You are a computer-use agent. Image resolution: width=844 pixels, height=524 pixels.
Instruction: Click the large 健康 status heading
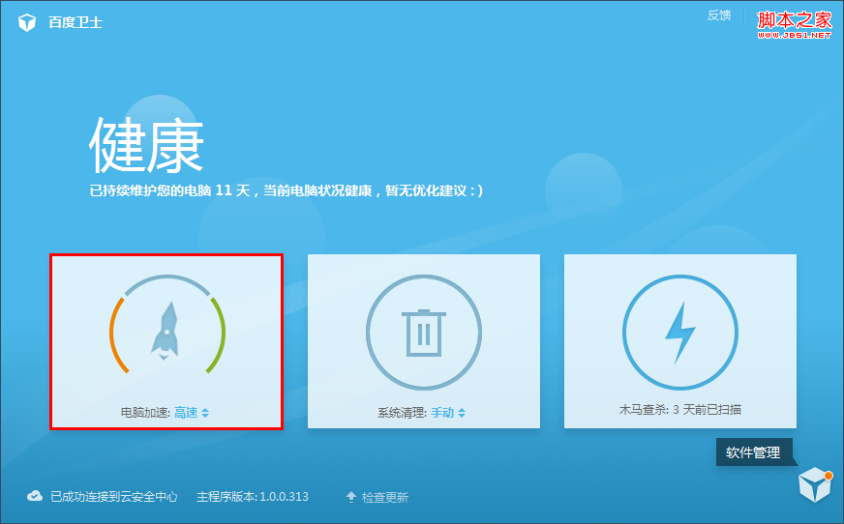coord(146,145)
